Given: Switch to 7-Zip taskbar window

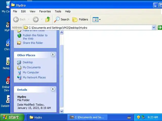Looking at the screenshot, I should pyautogui.click(x=88, y=117).
